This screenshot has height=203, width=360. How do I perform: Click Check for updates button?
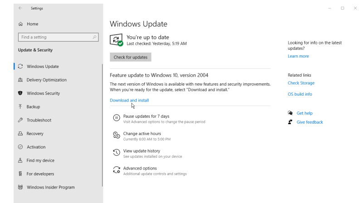point(131,57)
